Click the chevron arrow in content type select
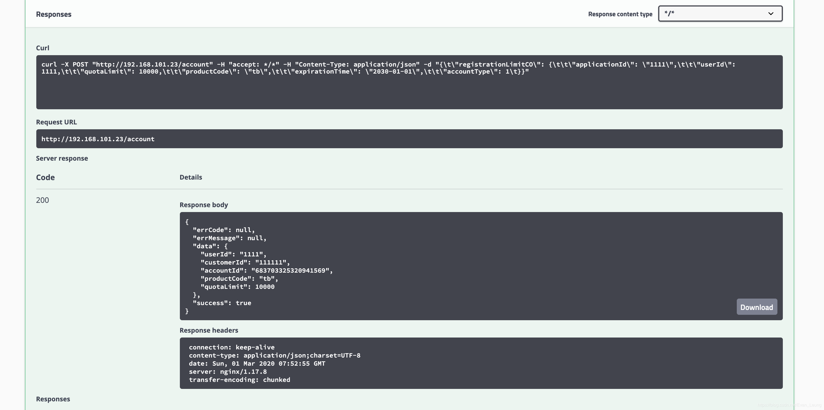 click(771, 14)
